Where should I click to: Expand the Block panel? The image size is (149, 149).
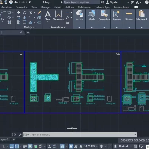(92, 28)
